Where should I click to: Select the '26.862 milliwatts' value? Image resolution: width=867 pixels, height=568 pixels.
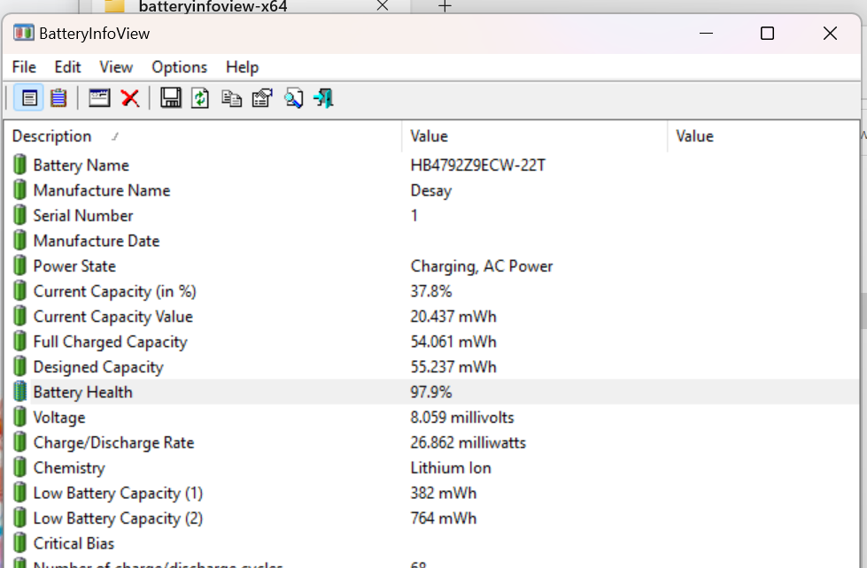[x=468, y=442]
